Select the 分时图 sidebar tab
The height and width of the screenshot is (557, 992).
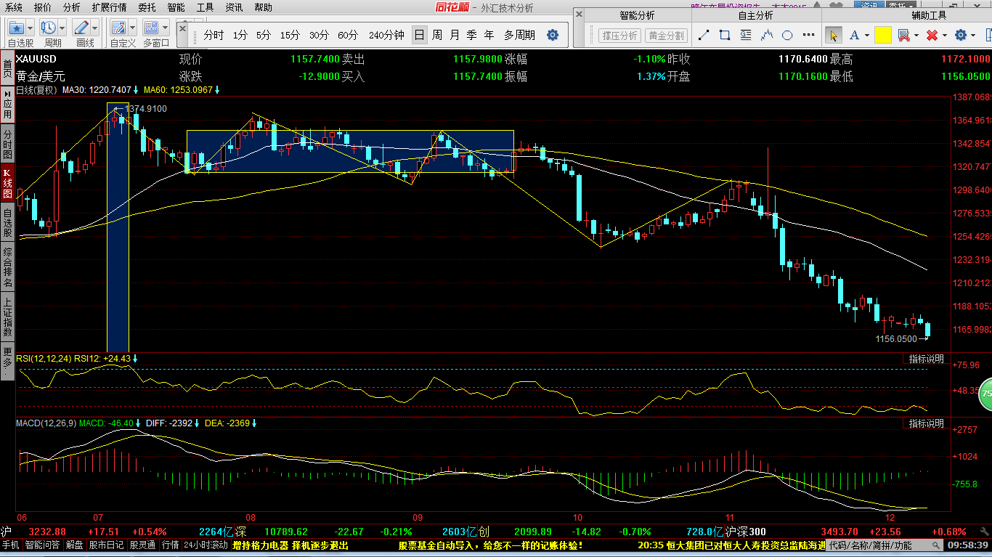point(7,145)
